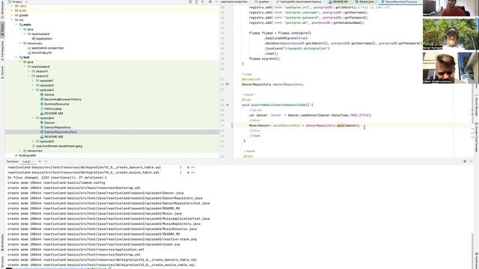Collapse the season2 package
This screenshot has width=479, height=269.
pyautogui.click(x=29, y=76)
